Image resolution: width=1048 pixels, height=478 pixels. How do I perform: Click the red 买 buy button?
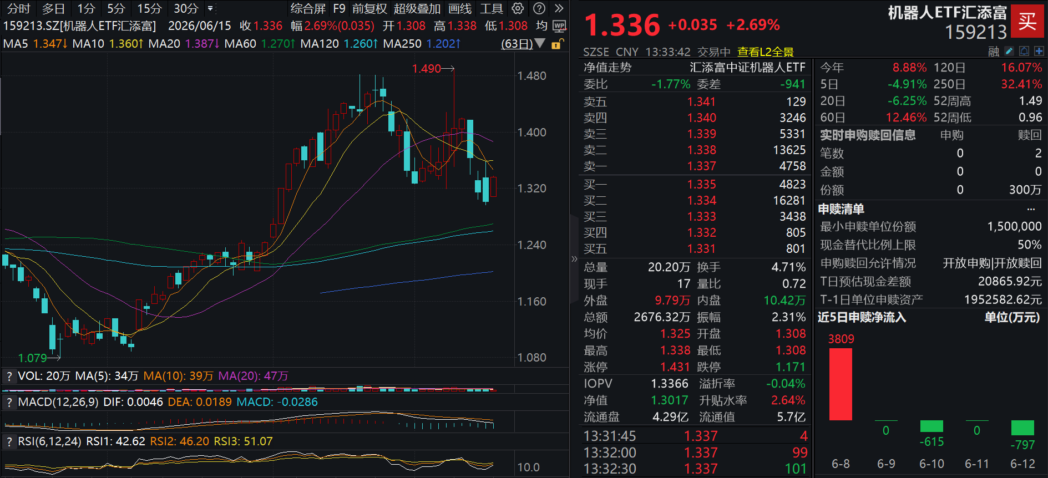click(1027, 21)
